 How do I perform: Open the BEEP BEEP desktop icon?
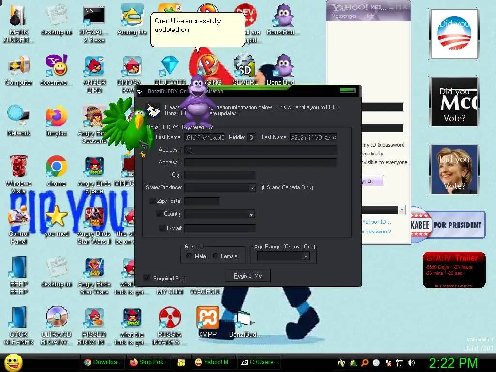click(19, 275)
